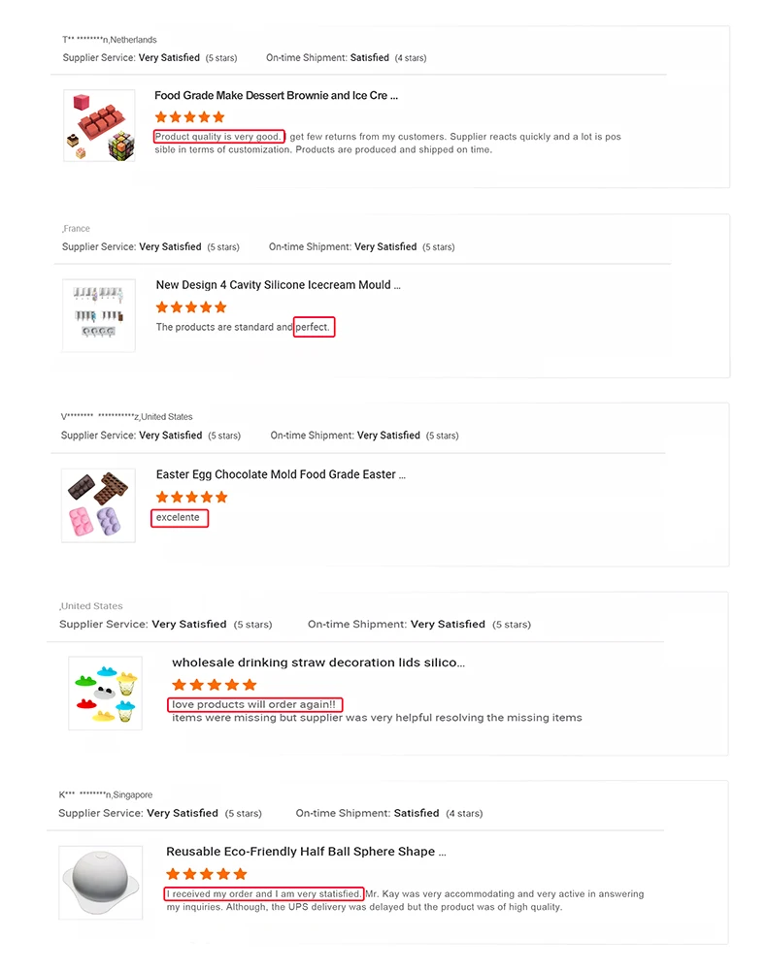Open 'wholesale drinking straw decoration lids' link
This screenshot has height=970, width=767.
(317, 663)
